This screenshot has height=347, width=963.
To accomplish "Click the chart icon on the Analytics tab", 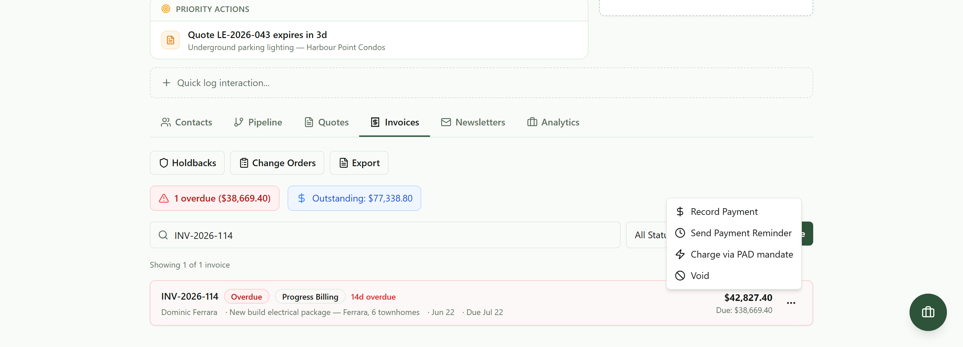I will [532, 122].
